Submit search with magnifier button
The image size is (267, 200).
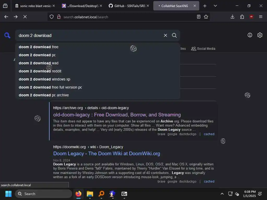[x=174, y=35]
